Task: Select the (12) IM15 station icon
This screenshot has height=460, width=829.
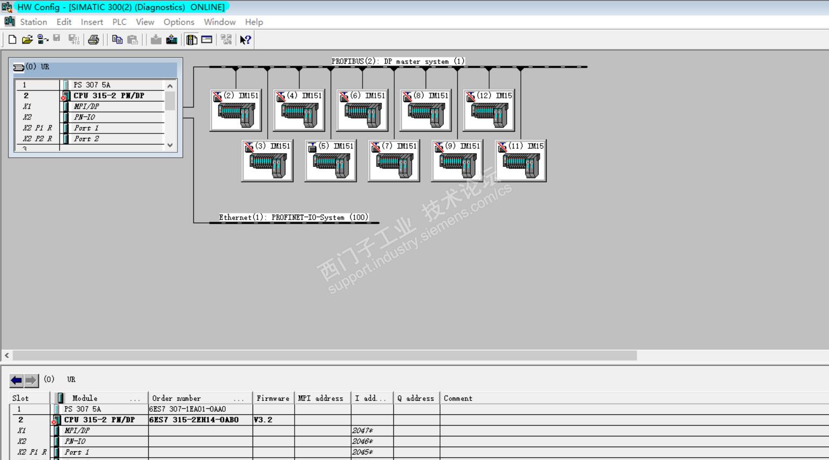Action: [x=489, y=110]
